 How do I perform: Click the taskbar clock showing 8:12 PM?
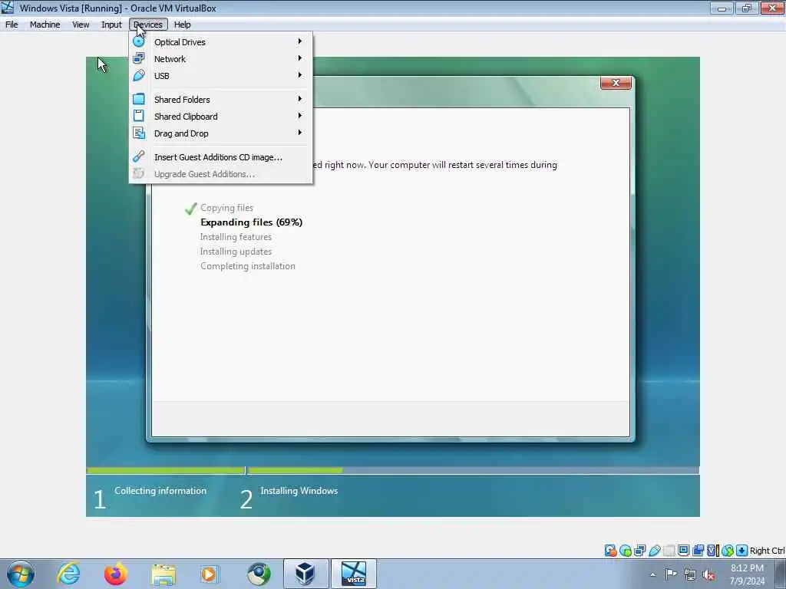[x=747, y=574]
